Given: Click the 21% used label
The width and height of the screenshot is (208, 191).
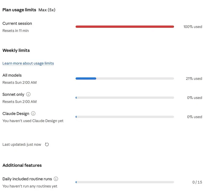Looking at the screenshot, I should [x=194, y=78].
